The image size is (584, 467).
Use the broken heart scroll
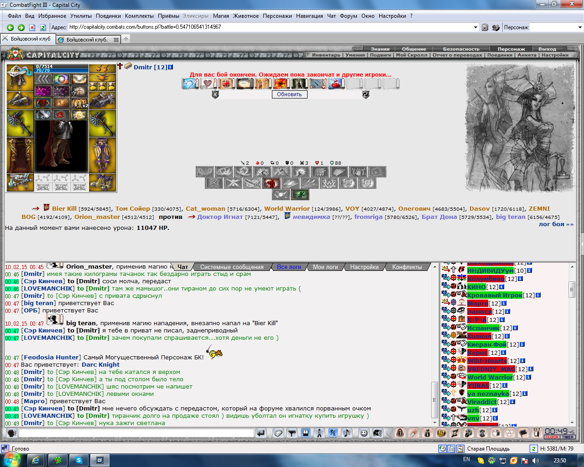pyautogui.click(x=208, y=83)
